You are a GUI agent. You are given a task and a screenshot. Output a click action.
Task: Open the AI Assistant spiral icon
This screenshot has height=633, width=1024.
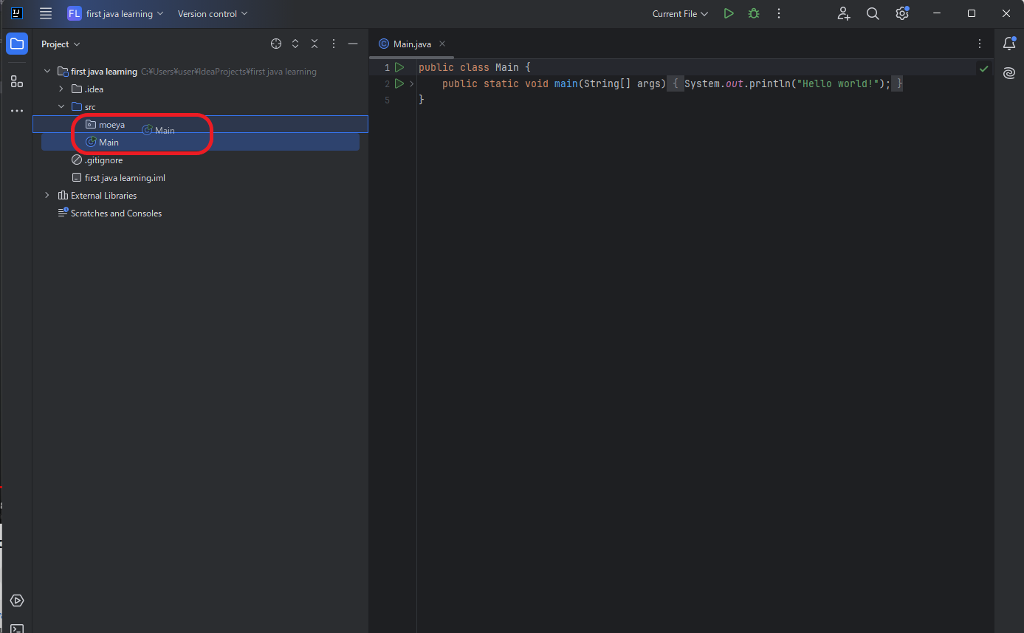pos(1009,72)
